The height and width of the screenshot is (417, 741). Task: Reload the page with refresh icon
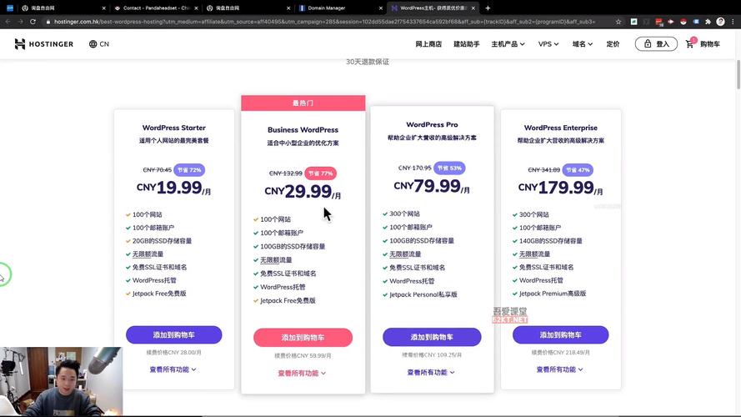coord(33,22)
